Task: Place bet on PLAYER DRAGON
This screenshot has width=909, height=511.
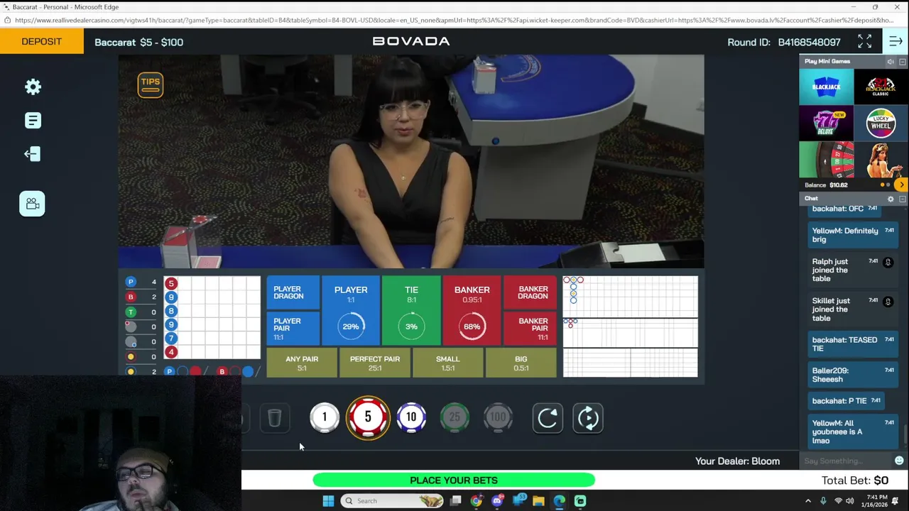Action: point(293,293)
